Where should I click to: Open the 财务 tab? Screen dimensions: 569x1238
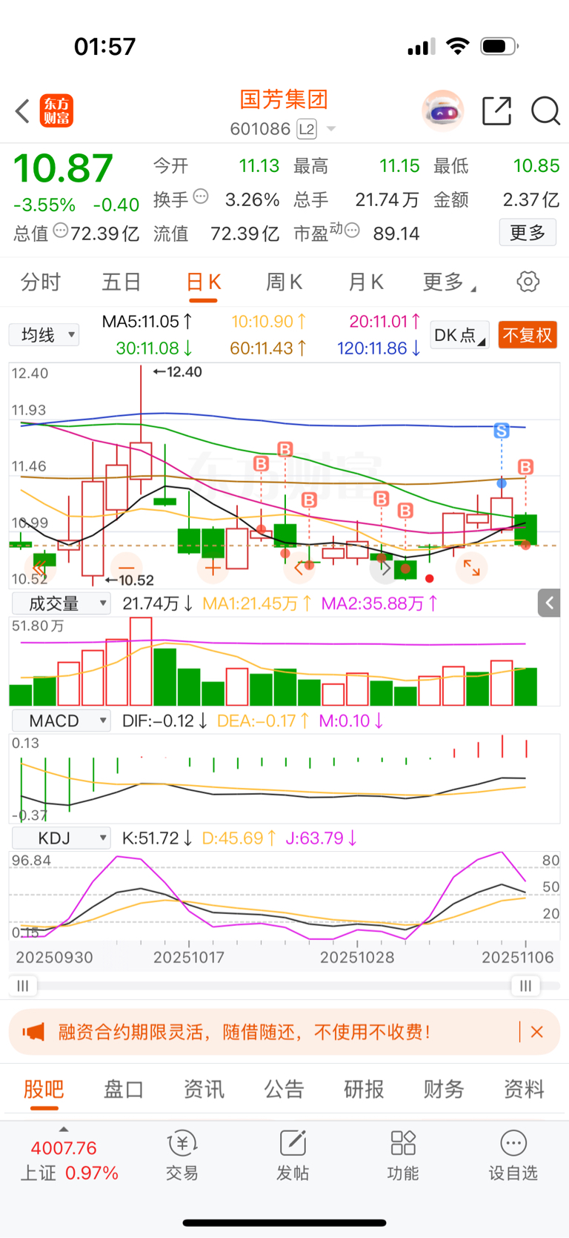tap(444, 1089)
